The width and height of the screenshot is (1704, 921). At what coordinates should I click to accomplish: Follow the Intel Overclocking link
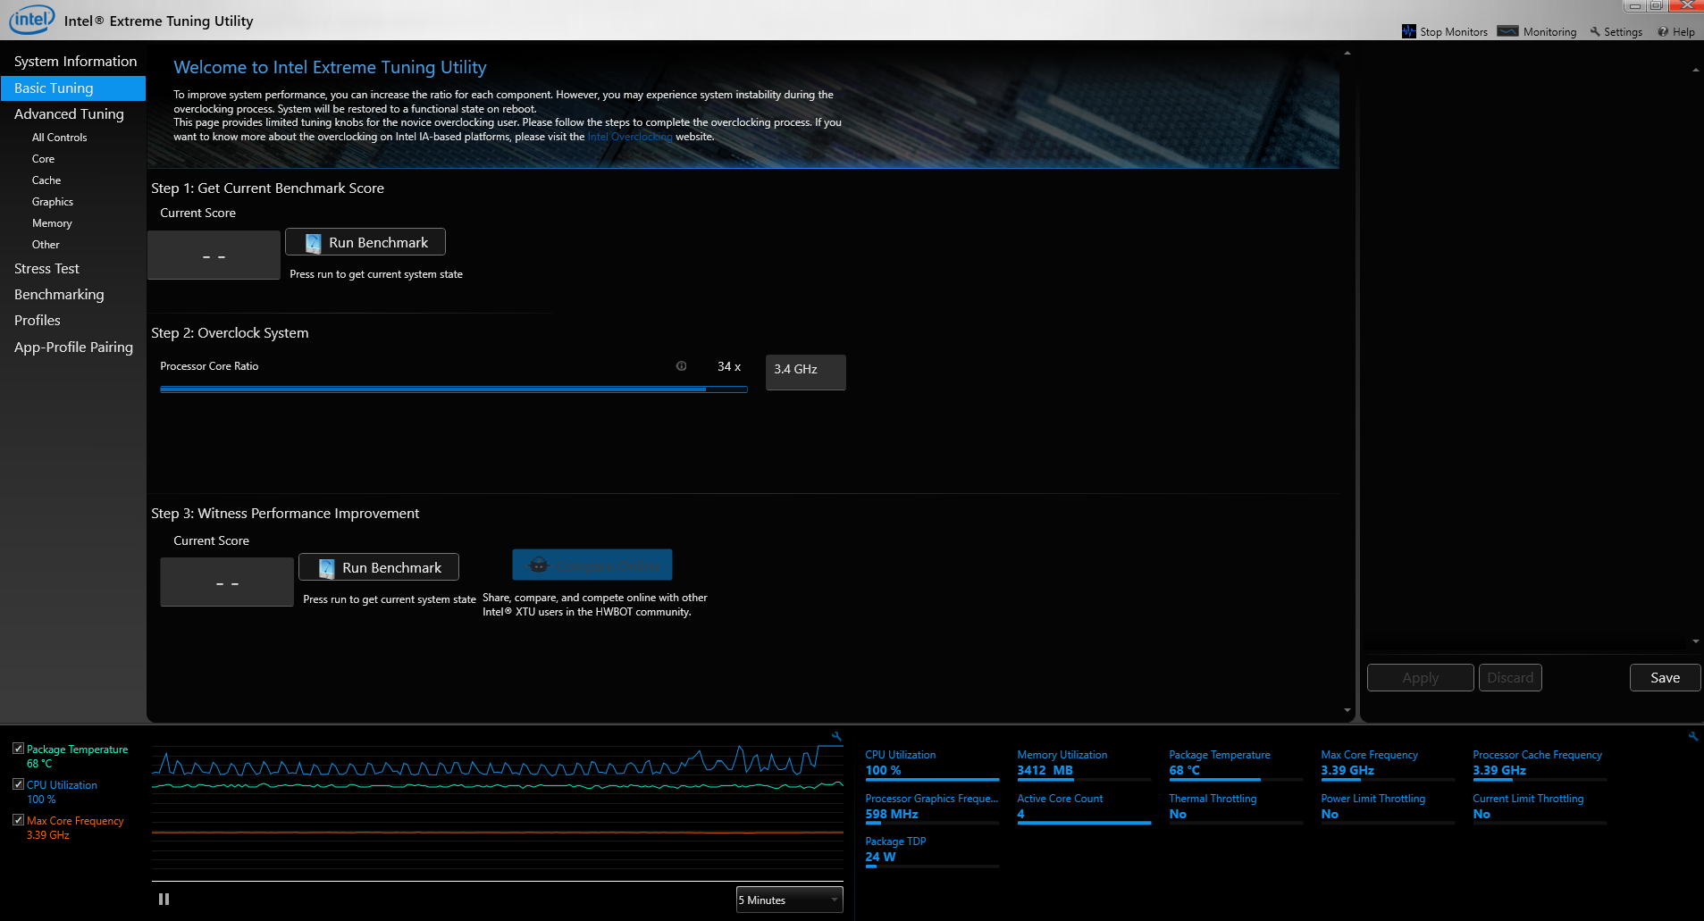pyautogui.click(x=630, y=137)
